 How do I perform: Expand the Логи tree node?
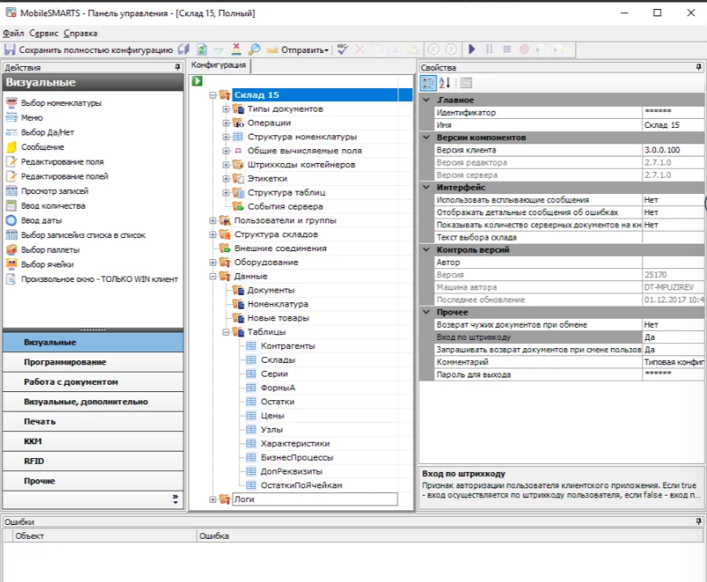213,499
